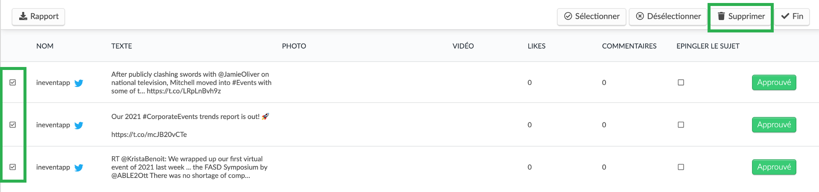The width and height of the screenshot is (819, 192).
Task: Click Twitter icon in third row
Action: tap(79, 167)
